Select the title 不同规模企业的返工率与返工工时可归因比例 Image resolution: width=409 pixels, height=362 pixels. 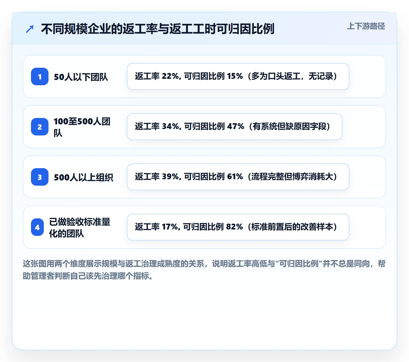(157, 29)
